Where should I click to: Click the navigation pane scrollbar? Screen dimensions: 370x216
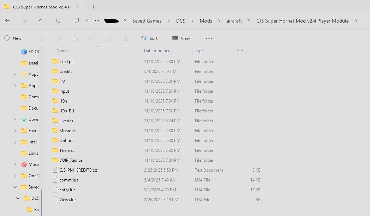pyautogui.click(x=42, y=203)
